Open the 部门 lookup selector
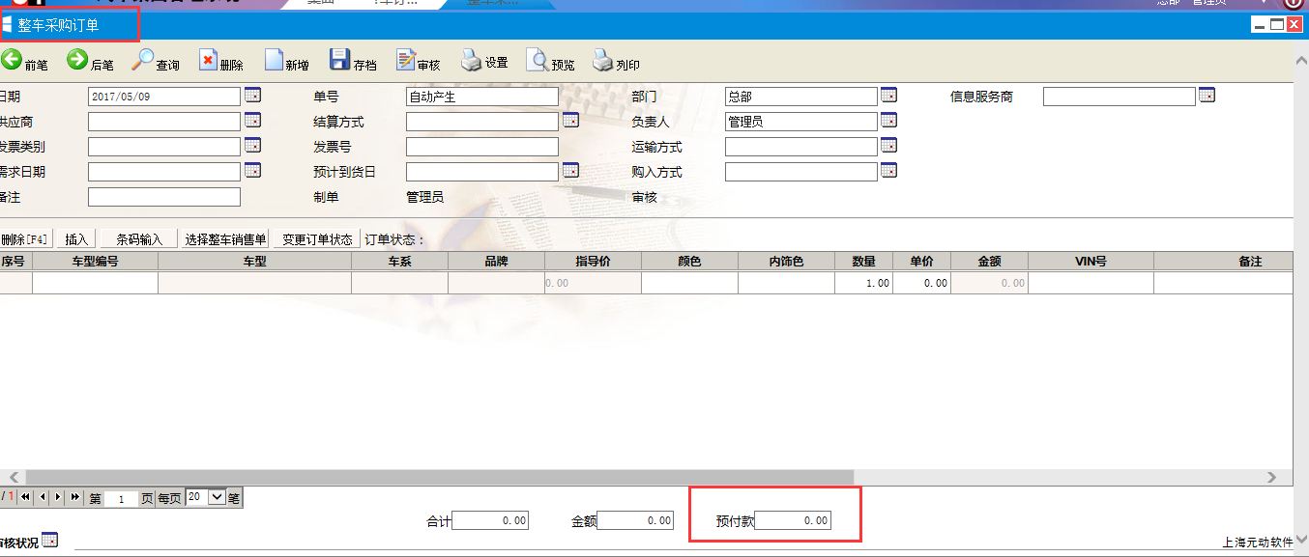 tap(888, 96)
